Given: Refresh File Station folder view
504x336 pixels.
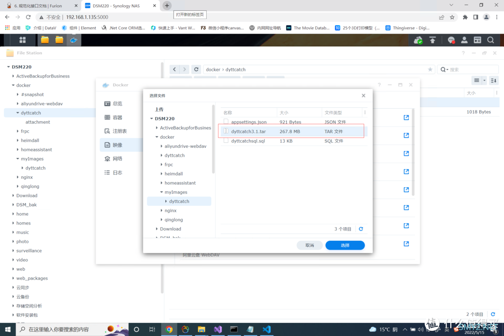Looking at the screenshot, I should tap(196, 70).
